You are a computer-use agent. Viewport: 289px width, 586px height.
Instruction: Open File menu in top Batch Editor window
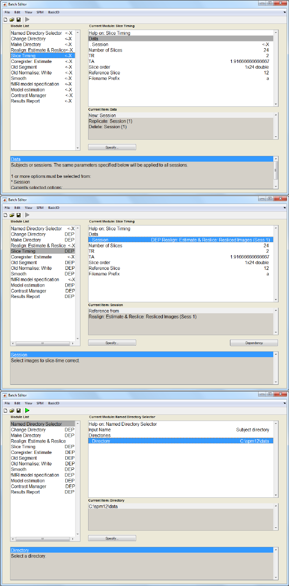click(x=7, y=12)
